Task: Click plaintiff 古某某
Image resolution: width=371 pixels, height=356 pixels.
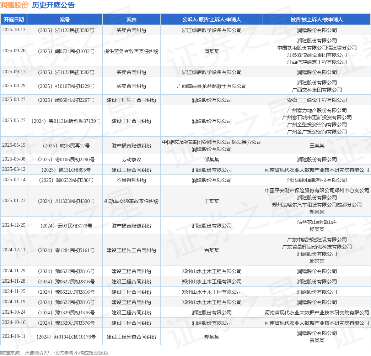Action: coord(212,250)
